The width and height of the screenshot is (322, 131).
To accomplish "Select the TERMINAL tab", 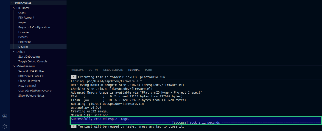I will (134, 70).
